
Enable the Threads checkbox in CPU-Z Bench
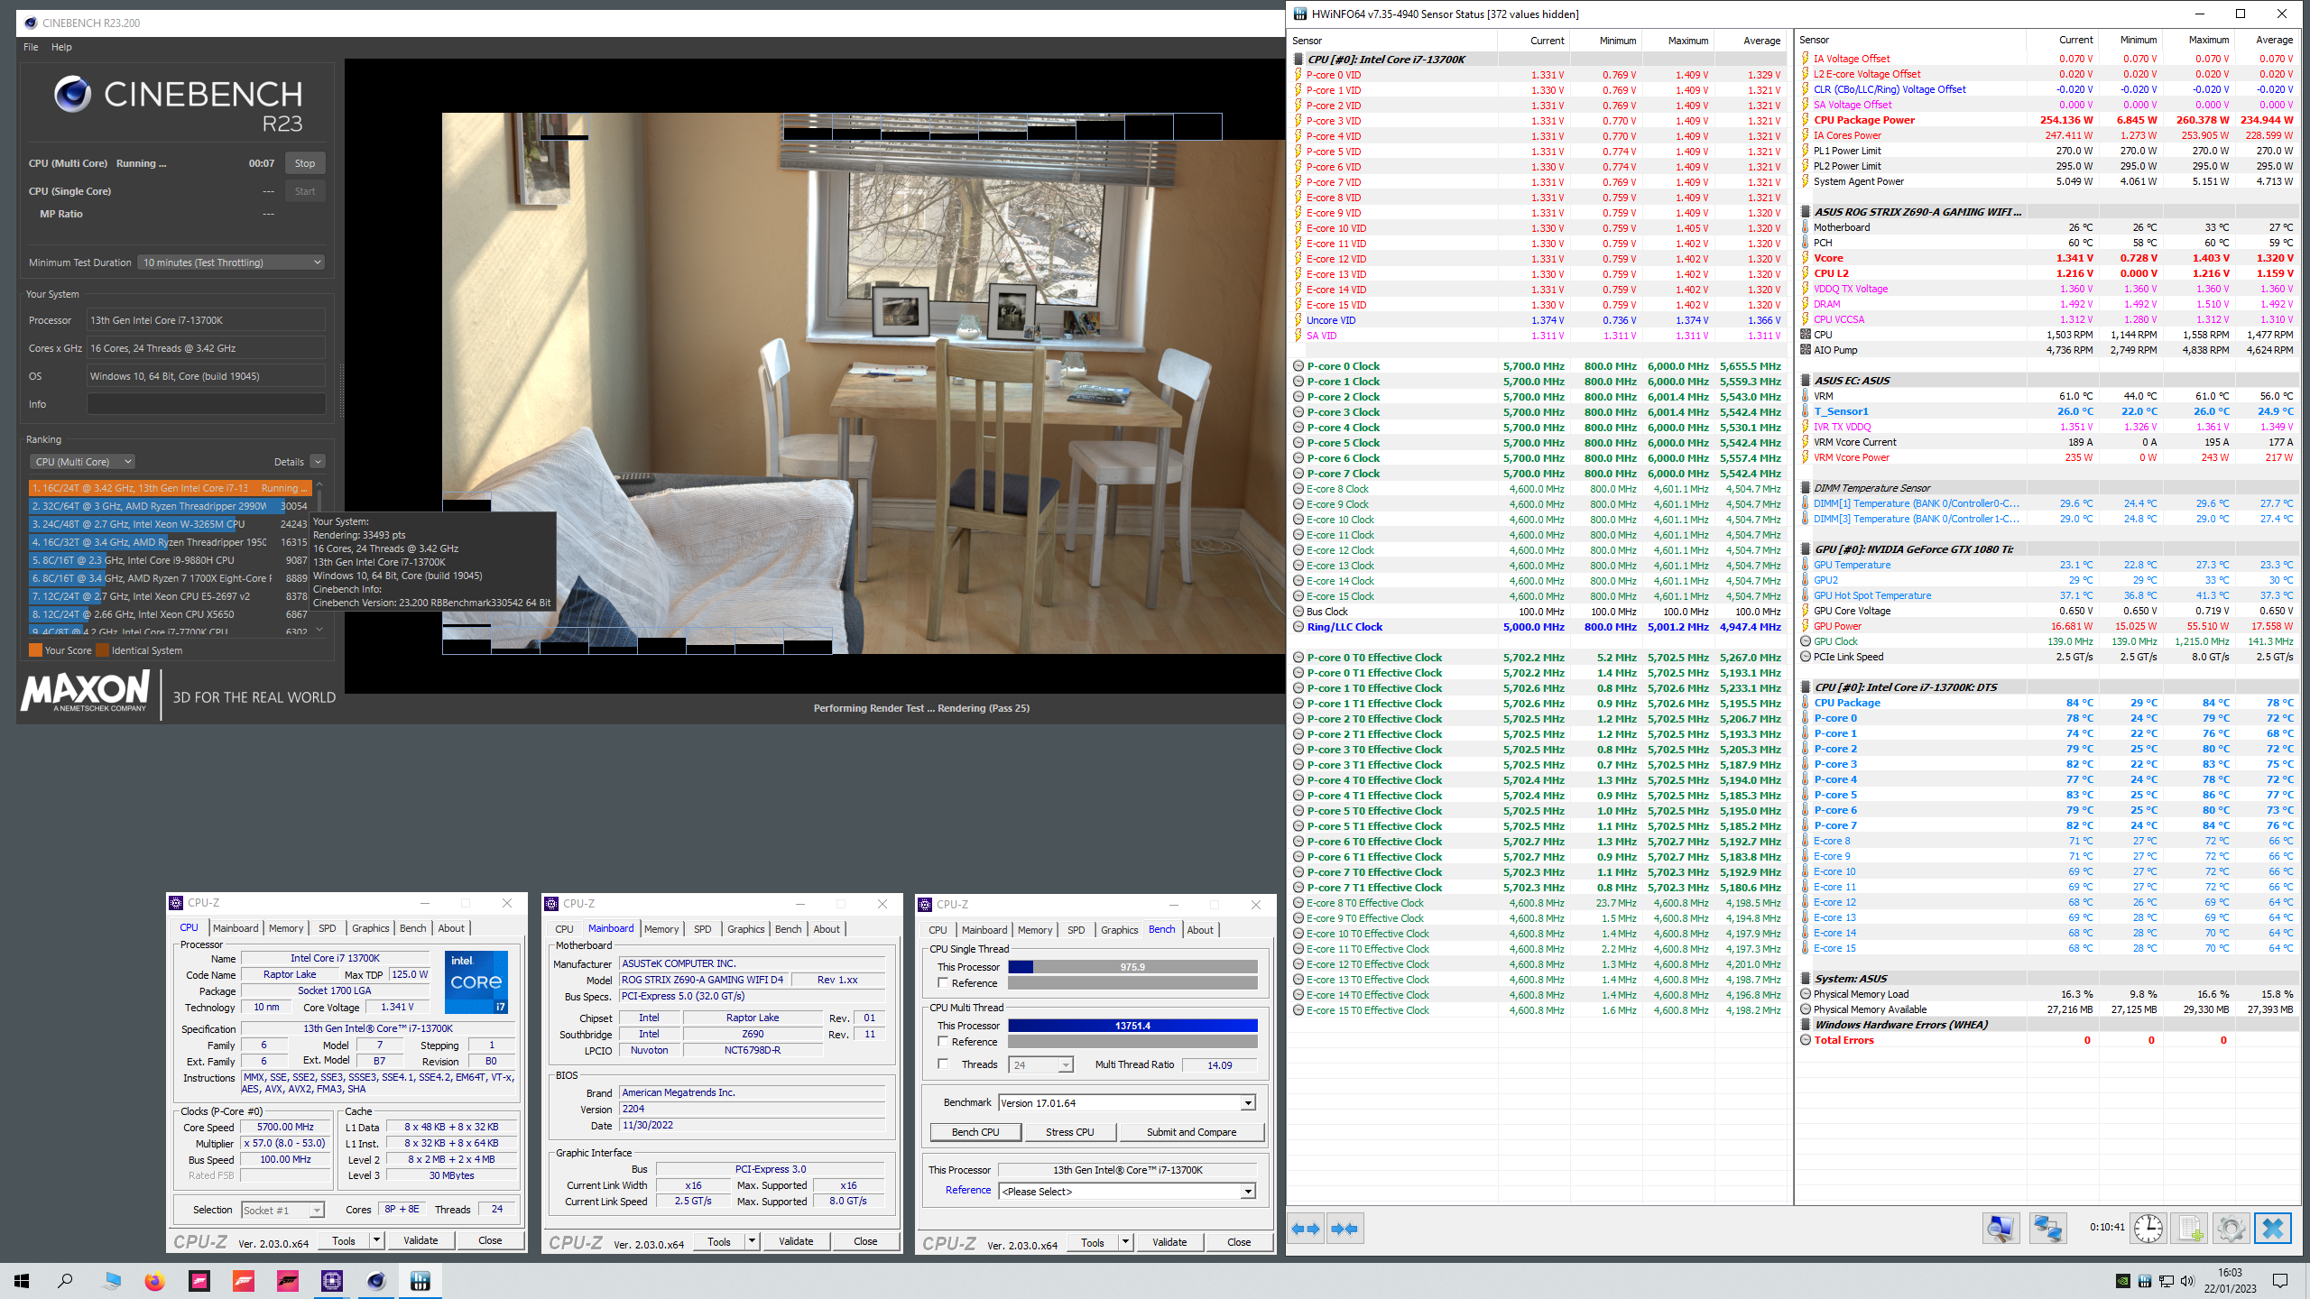click(942, 1064)
